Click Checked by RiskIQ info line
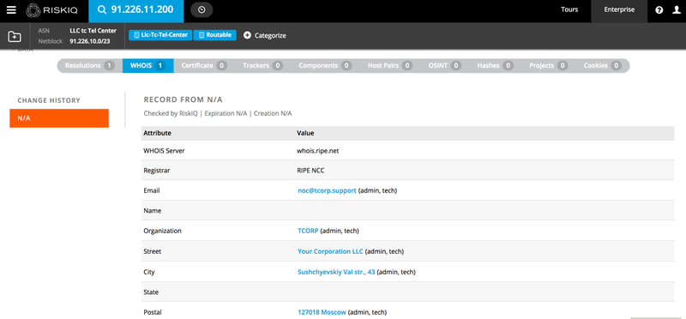 pyautogui.click(x=218, y=113)
